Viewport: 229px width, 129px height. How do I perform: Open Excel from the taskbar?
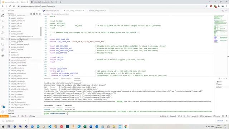85,126
